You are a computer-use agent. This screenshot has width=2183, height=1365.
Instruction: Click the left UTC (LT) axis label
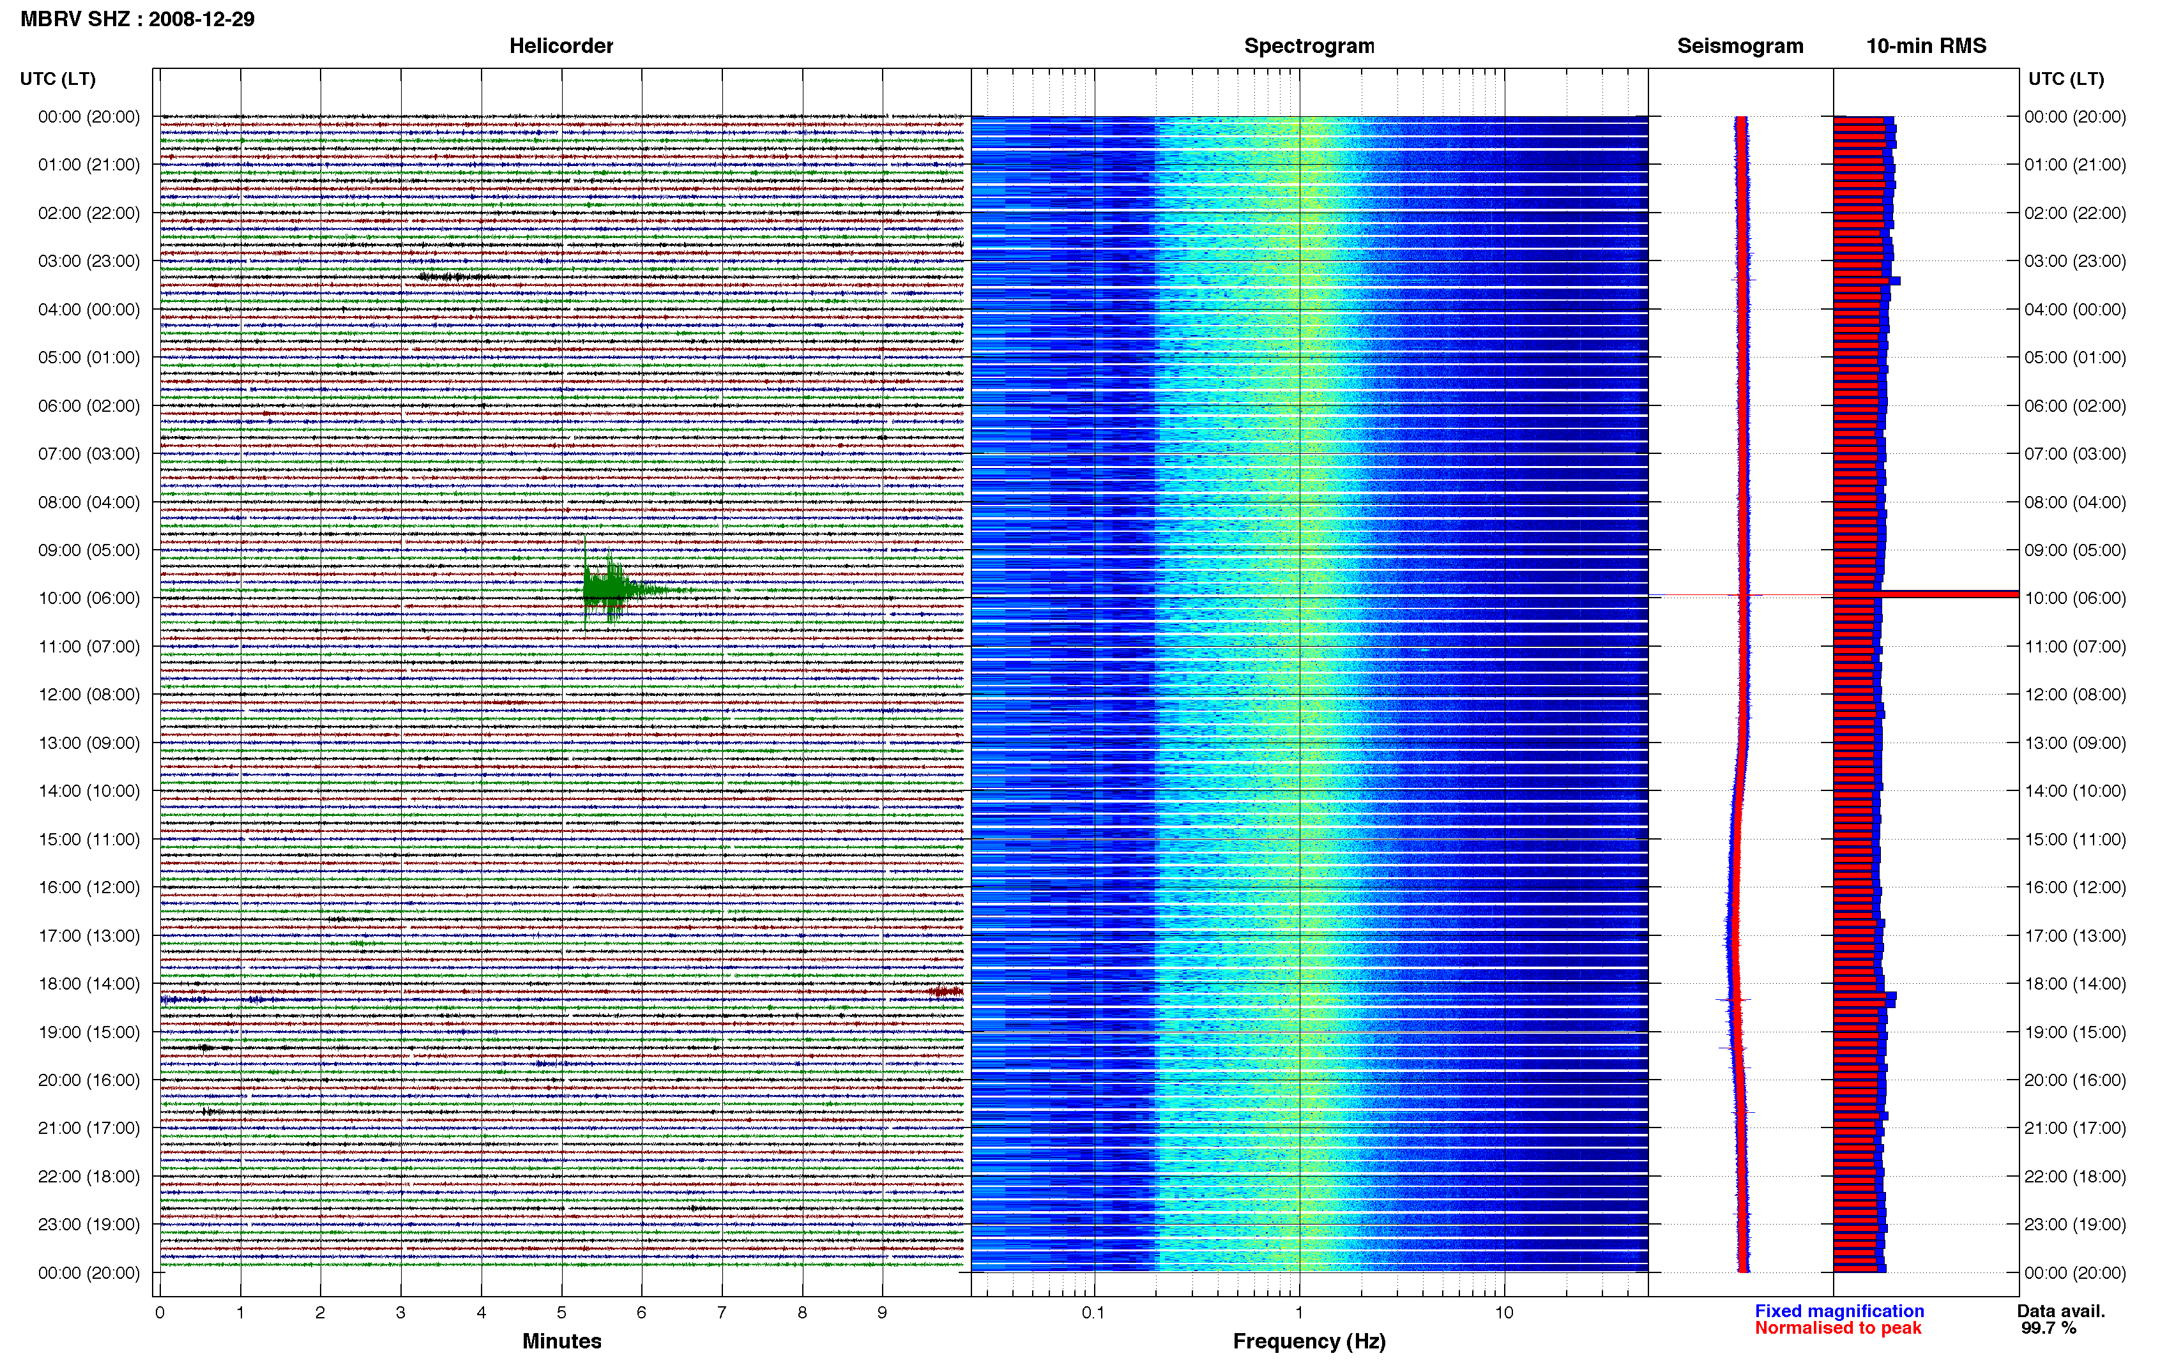57,79
